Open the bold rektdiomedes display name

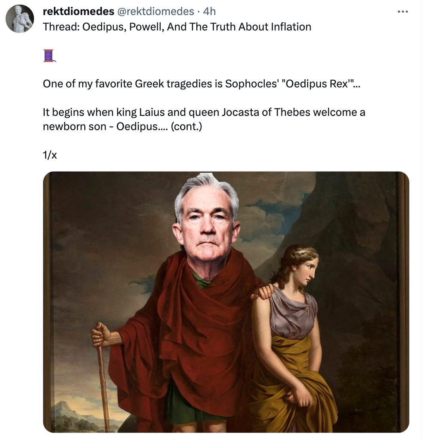click(x=78, y=11)
